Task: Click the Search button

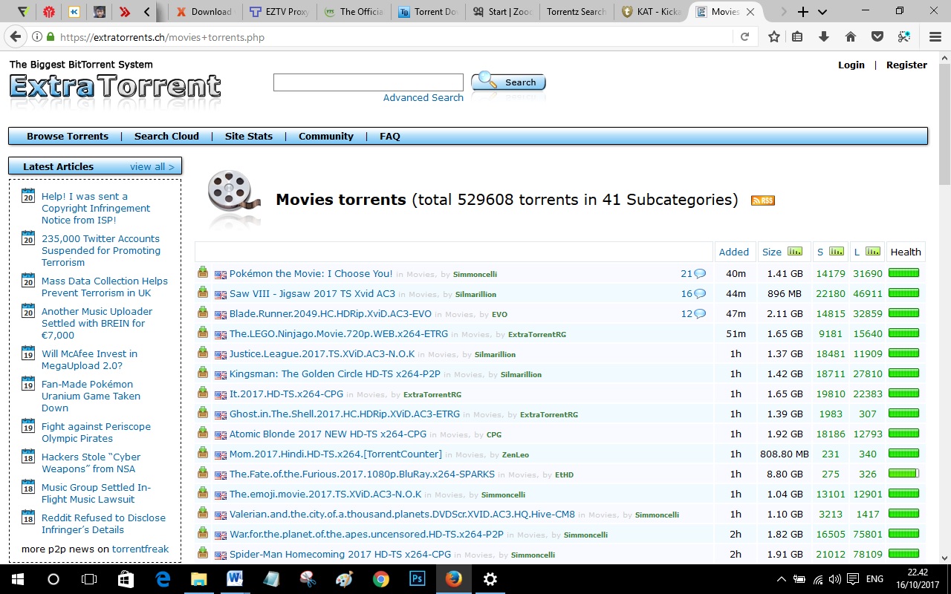Action: point(509,82)
